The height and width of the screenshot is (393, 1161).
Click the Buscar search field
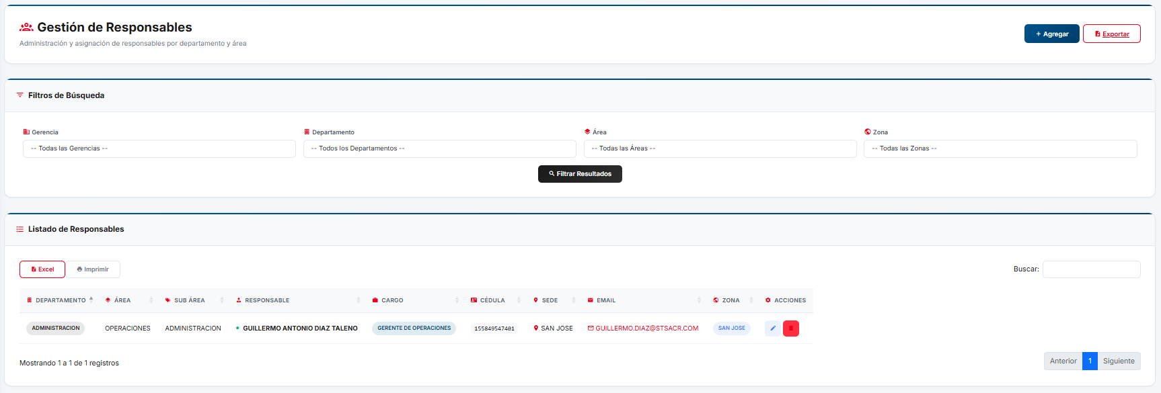[x=1091, y=269]
